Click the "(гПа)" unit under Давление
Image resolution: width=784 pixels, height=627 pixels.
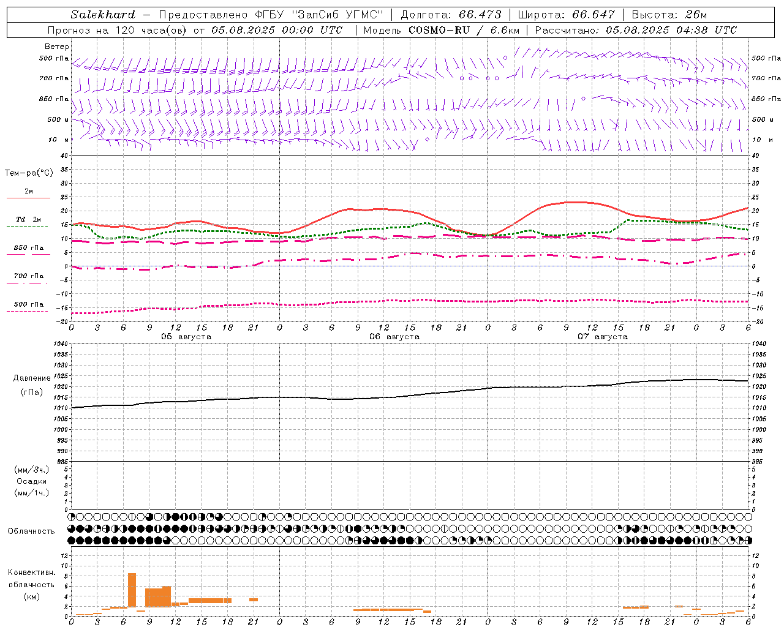32,392
